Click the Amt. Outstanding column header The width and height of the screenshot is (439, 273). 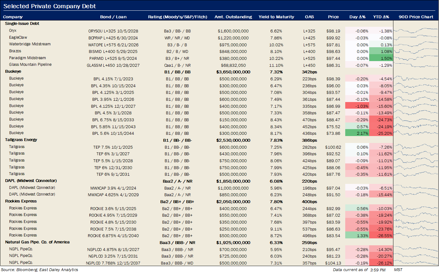pos(233,17)
